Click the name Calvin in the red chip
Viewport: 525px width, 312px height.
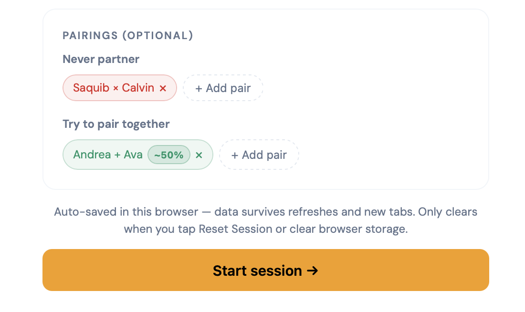click(138, 88)
